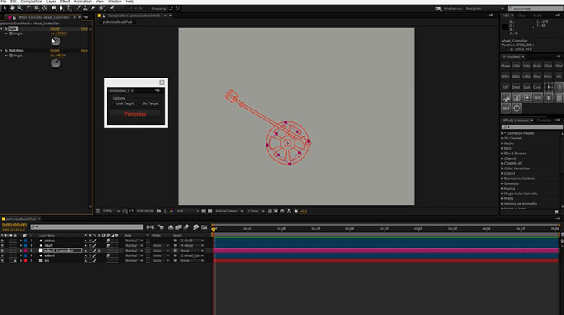This screenshot has width=564, height=315.
Task: Hide the wheel layer eye icon
Action: pos(2,255)
